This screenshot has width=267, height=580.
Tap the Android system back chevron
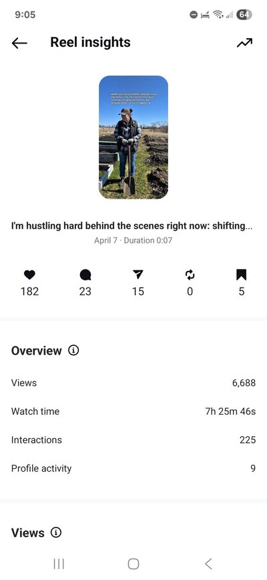(208, 564)
